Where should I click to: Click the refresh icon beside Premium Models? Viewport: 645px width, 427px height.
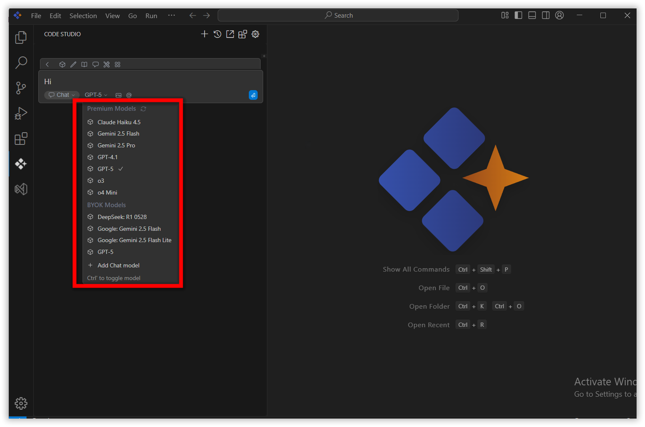tap(144, 109)
